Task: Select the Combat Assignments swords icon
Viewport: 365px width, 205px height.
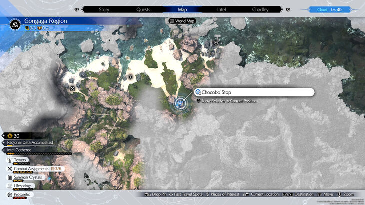Action: coord(9,168)
